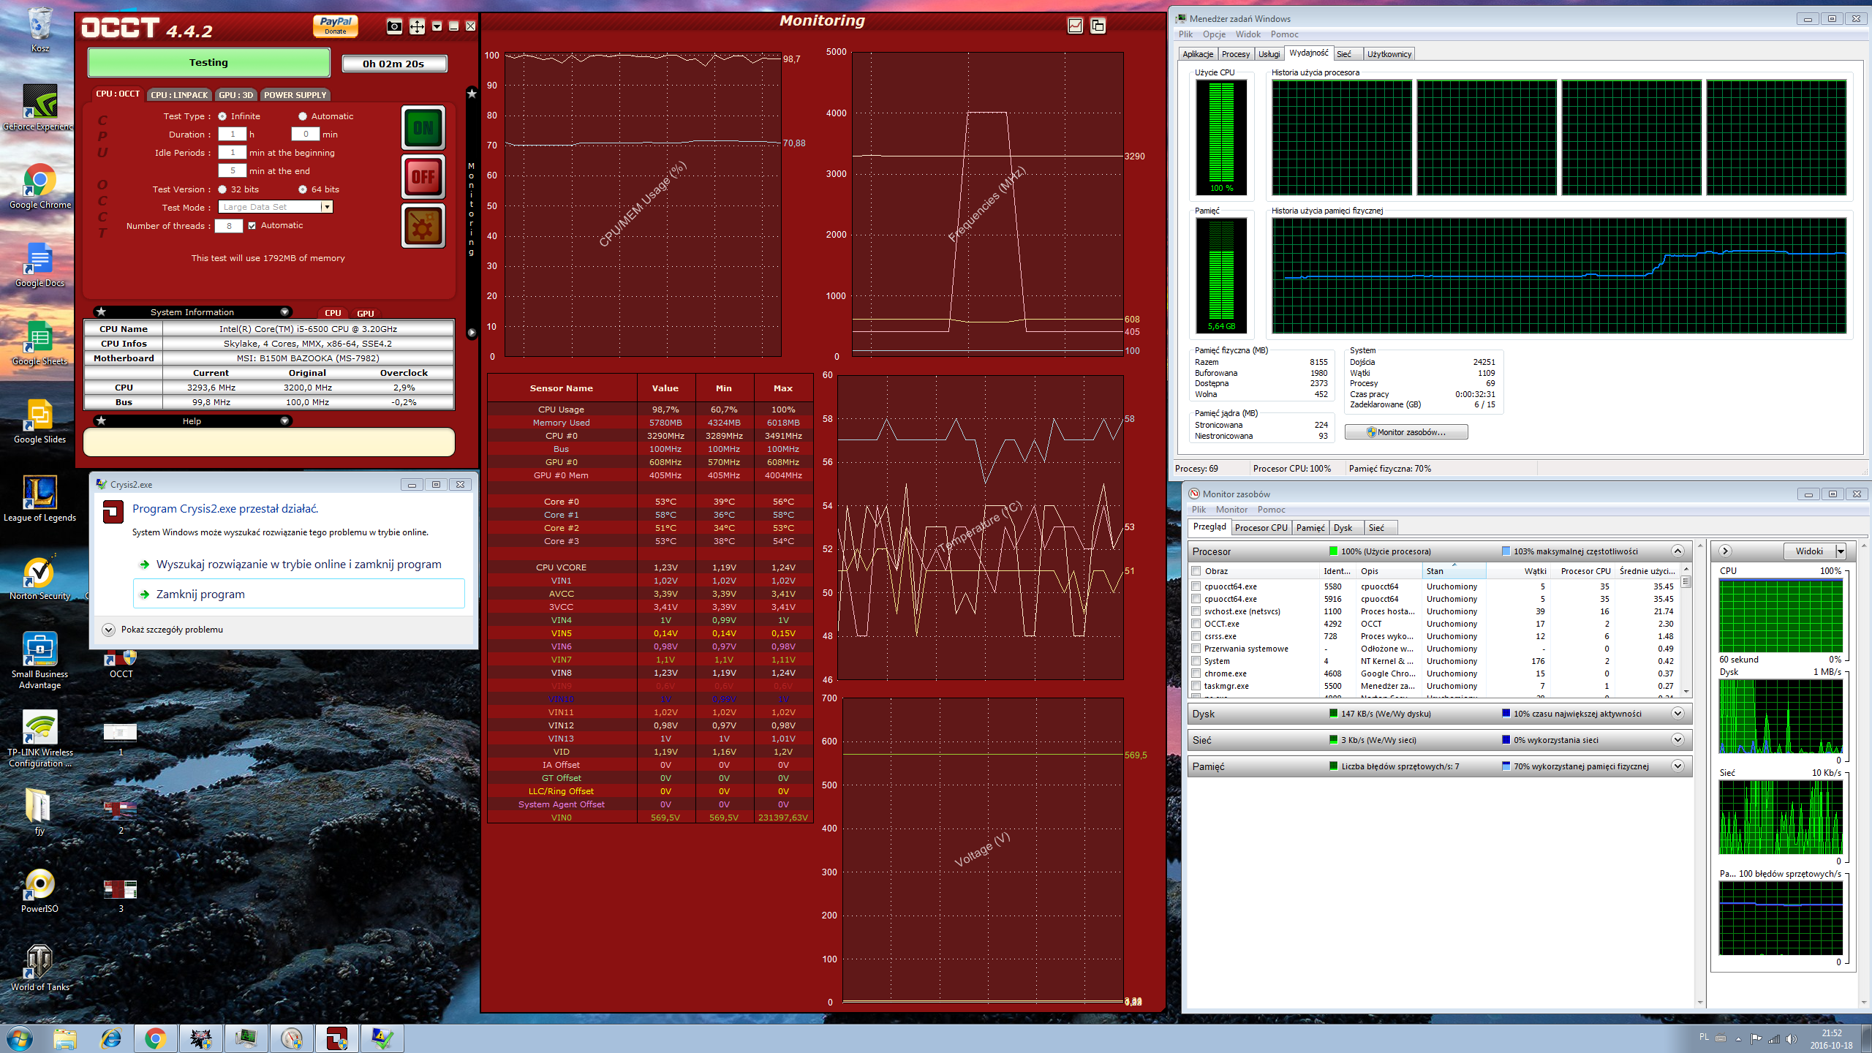Collapse the System Information section arrow
Viewport: 1872px width, 1053px height.
pos(285,312)
